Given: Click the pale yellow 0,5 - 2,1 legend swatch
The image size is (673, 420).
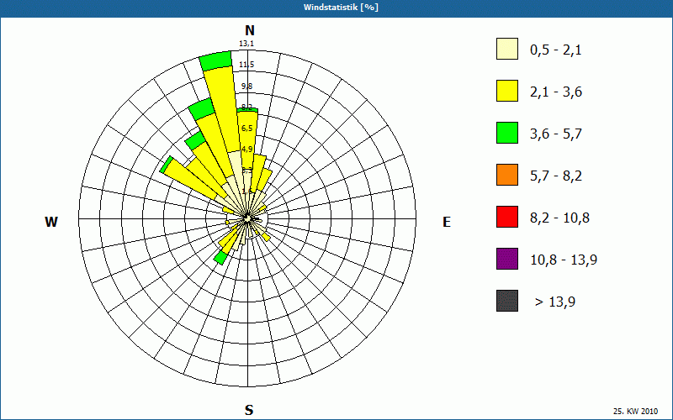Looking at the screenshot, I should (507, 49).
